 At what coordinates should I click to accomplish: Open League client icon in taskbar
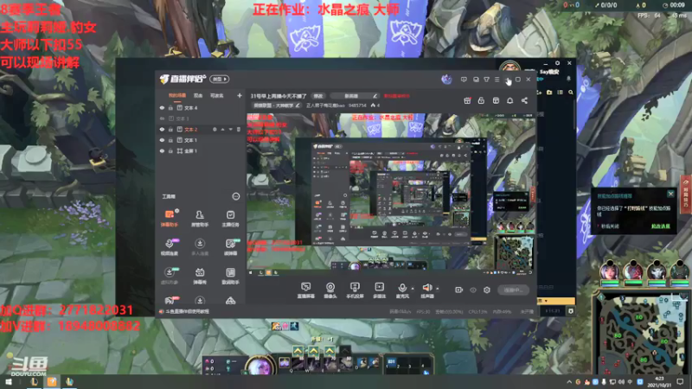click(34, 382)
